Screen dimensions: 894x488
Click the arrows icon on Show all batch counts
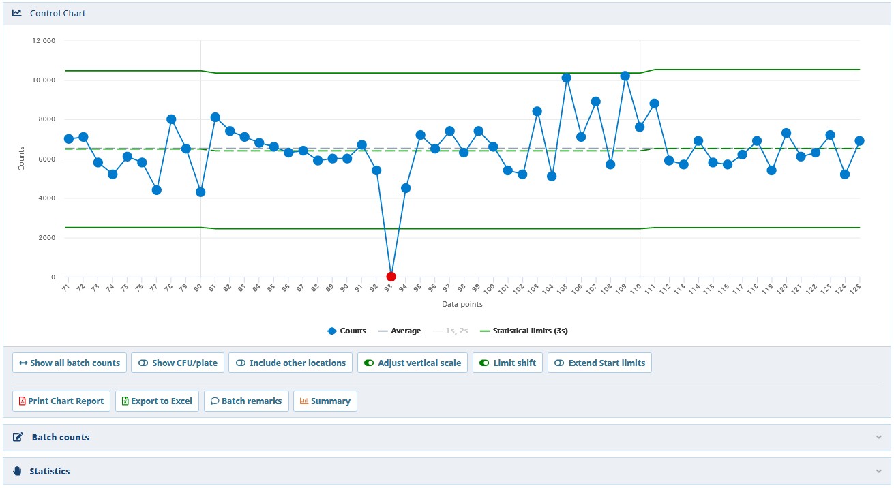[x=23, y=363]
